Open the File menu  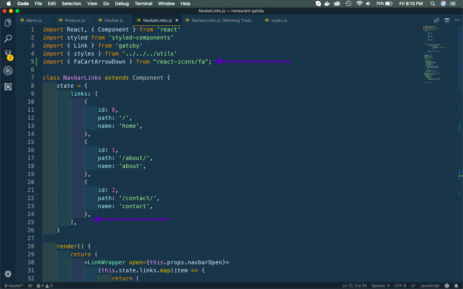(x=38, y=4)
